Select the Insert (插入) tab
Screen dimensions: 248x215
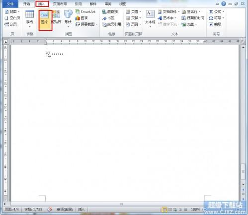coord(42,4)
